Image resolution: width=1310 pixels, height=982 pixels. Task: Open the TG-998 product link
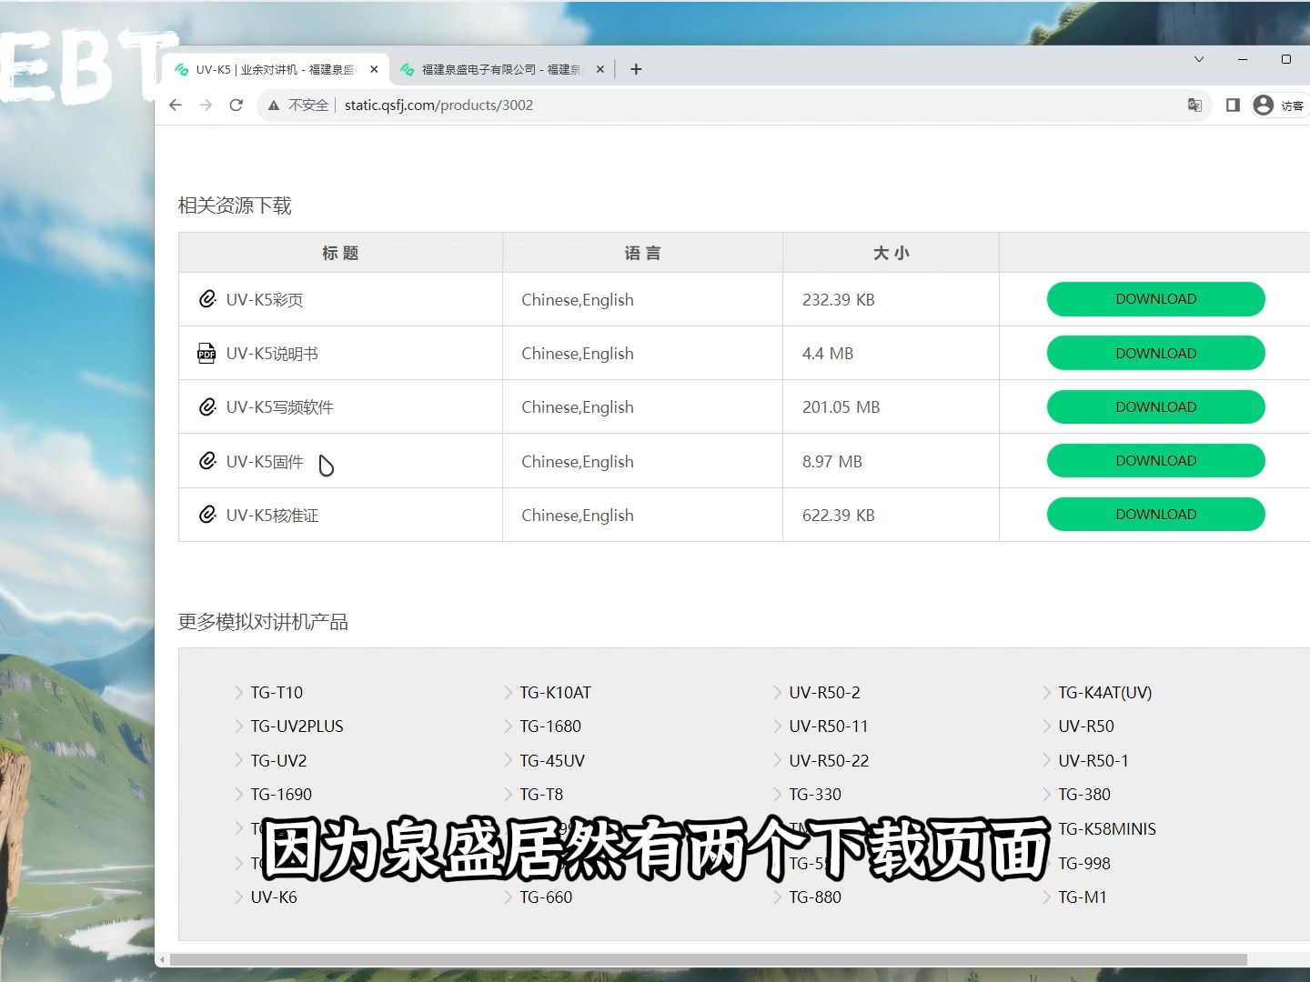point(1084,864)
